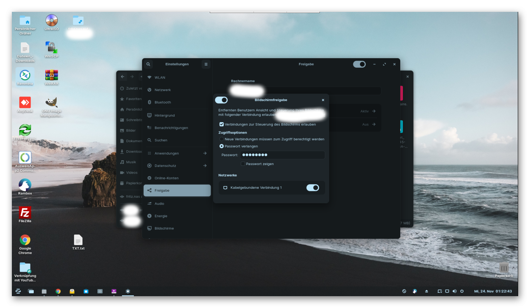Open Energie settings

(x=177, y=216)
